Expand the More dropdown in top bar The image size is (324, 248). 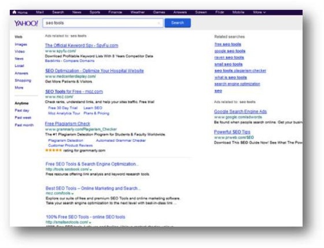point(259,12)
